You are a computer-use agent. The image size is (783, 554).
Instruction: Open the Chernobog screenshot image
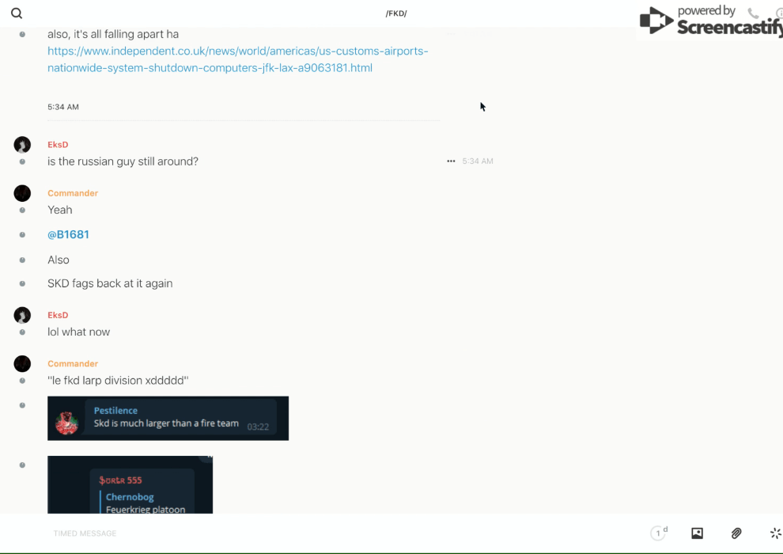coord(130,484)
